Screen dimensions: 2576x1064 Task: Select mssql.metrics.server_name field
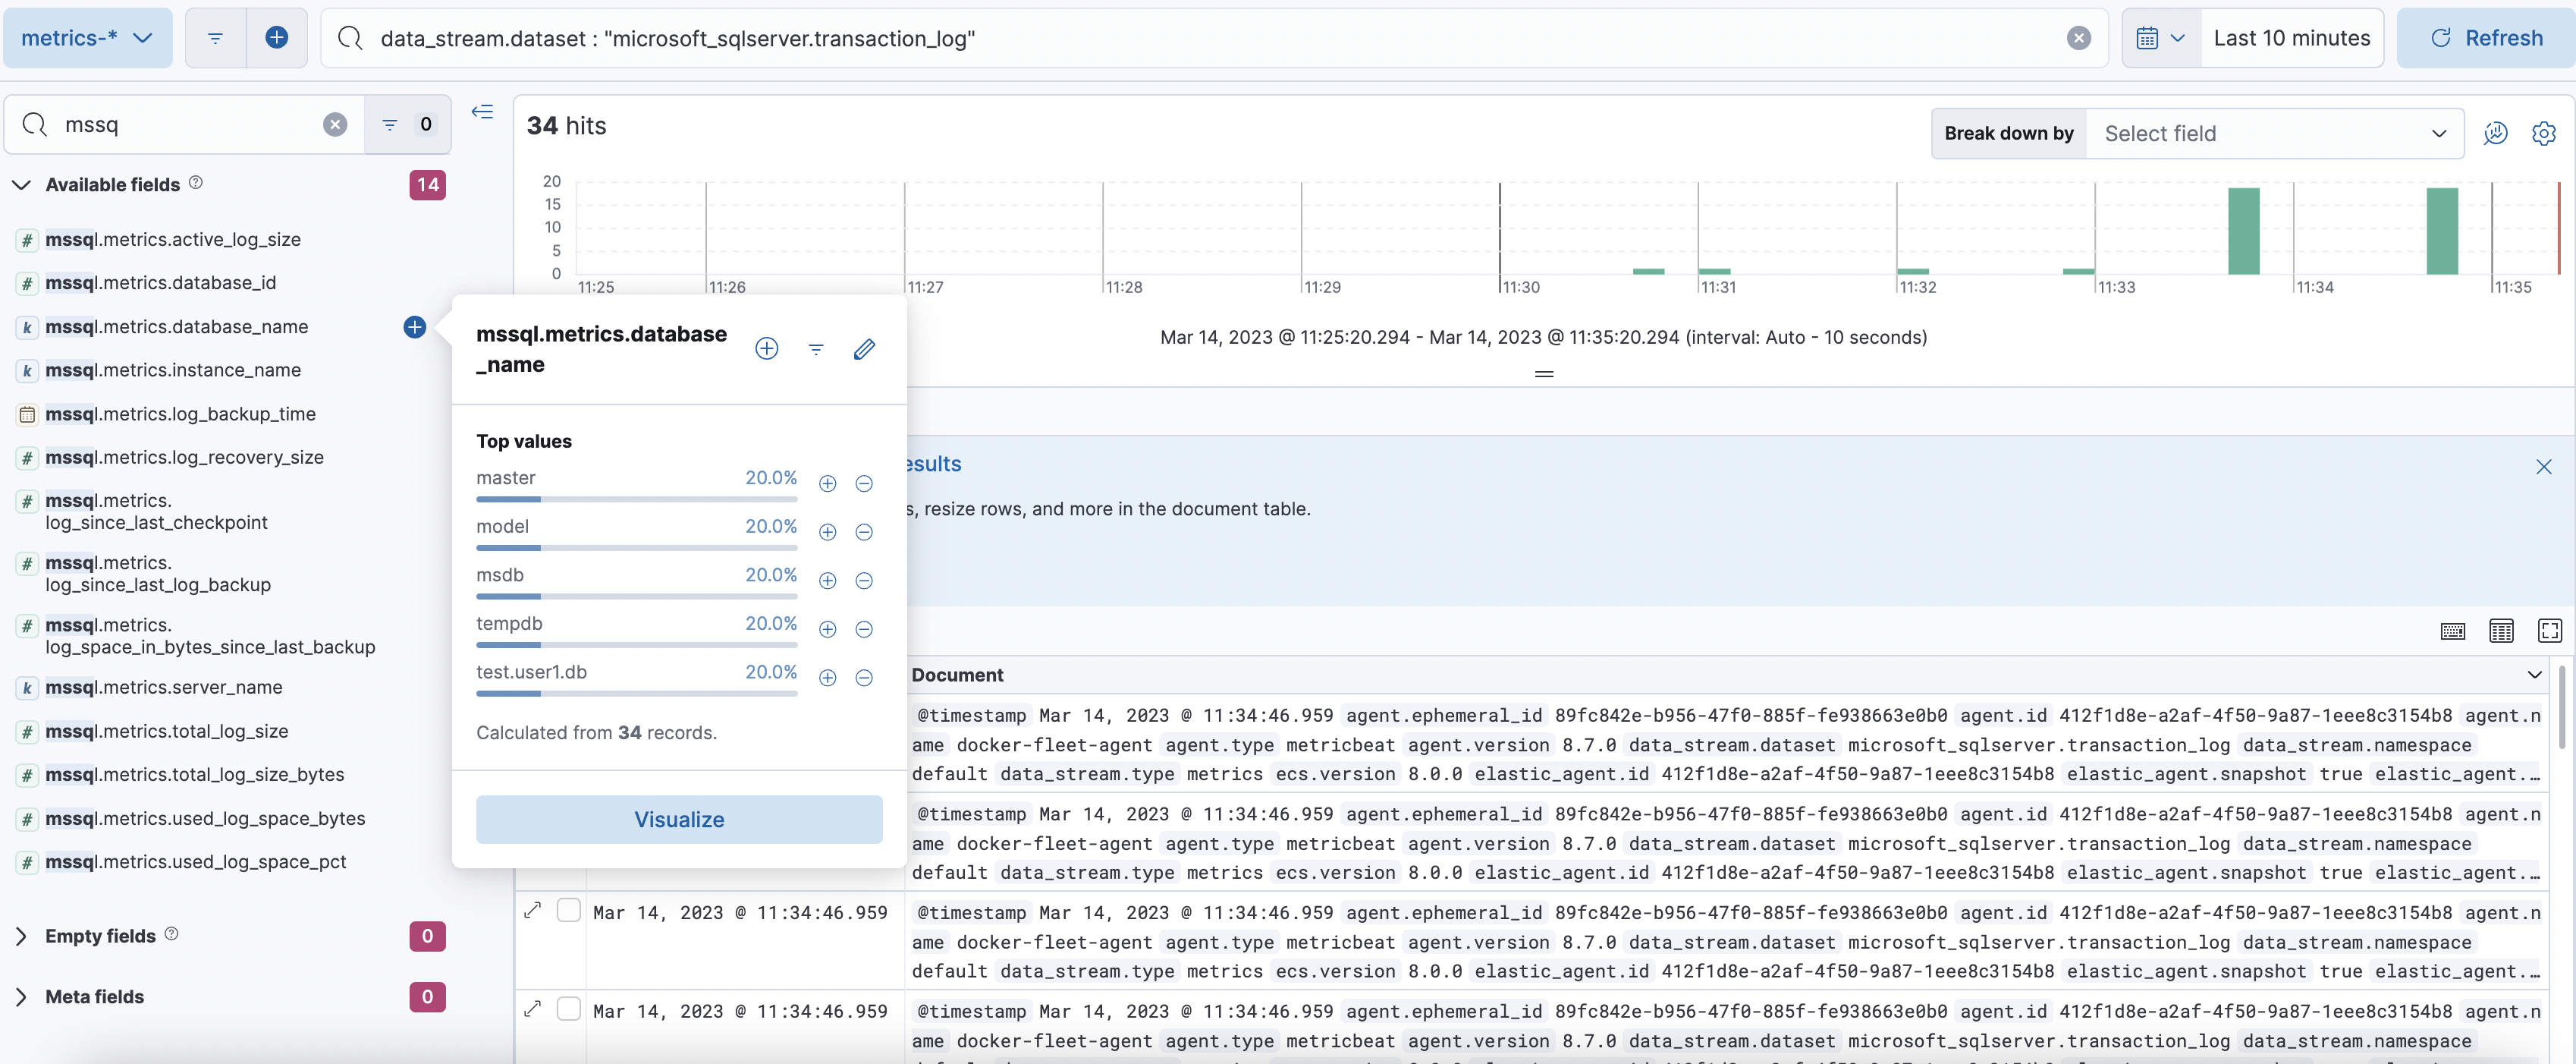[163, 688]
